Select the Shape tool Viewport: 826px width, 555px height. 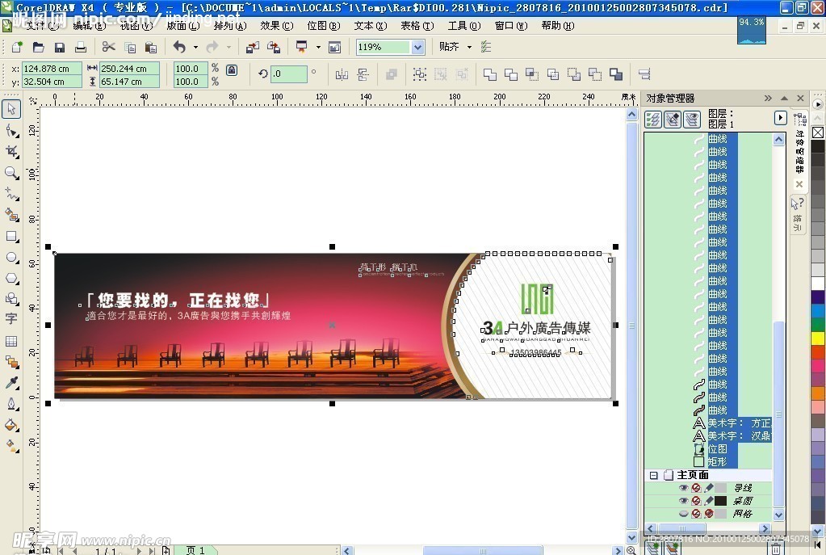click(x=11, y=131)
